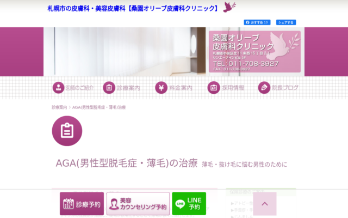Click the calendar icon on 診療予約

pos(69,204)
